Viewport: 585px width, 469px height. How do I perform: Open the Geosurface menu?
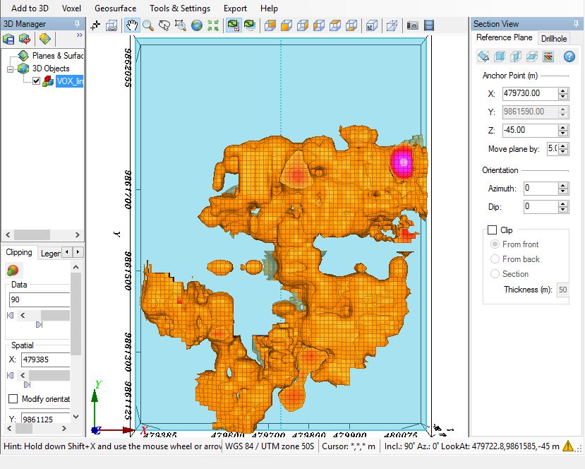click(x=115, y=8)
